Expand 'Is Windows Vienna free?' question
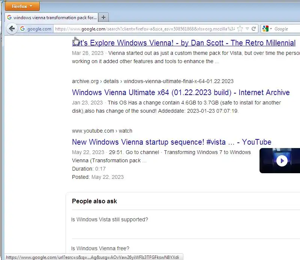300x260 pixels. [x=100, y=248]
